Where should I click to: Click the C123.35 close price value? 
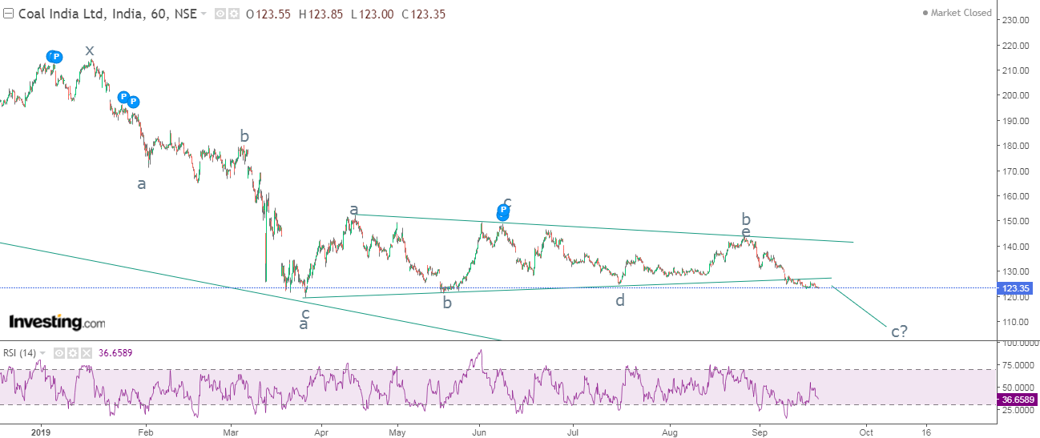coord(424,14)
